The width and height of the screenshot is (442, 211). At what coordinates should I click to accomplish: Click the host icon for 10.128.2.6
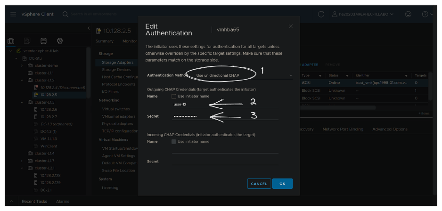coord(36,109)
